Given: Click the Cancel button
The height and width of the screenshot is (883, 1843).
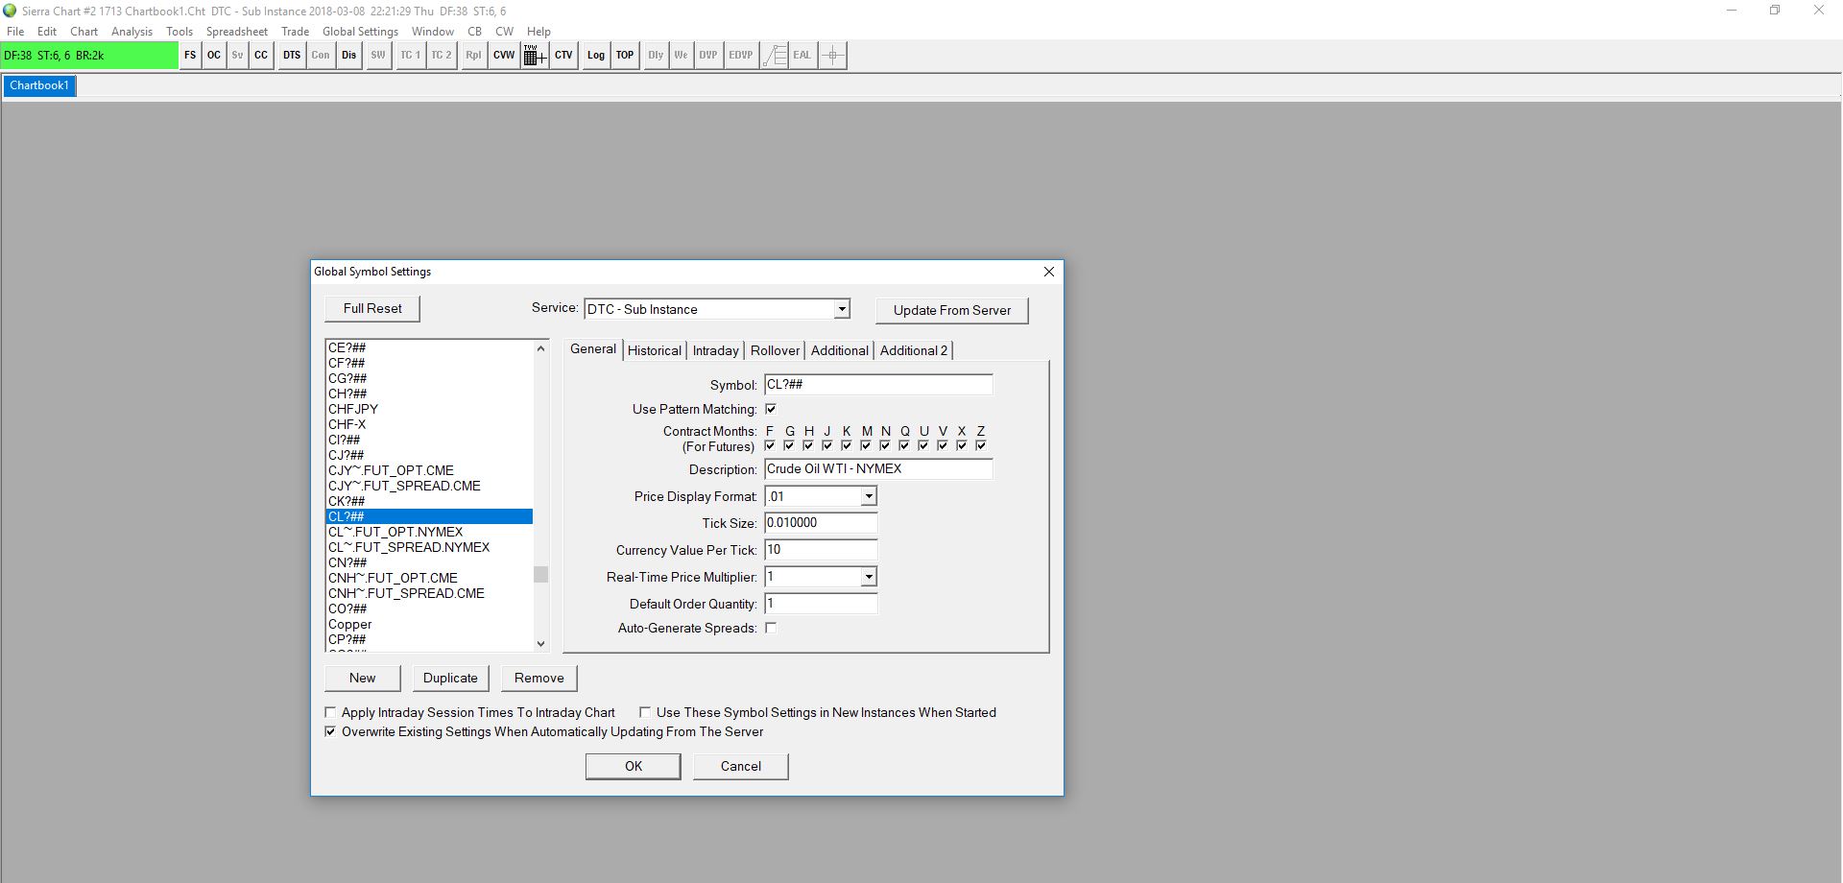Looking at the screenshot, I should tap(741, 766).
